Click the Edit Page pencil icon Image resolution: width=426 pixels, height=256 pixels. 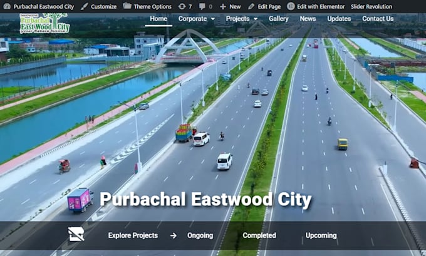click(251, 6)
